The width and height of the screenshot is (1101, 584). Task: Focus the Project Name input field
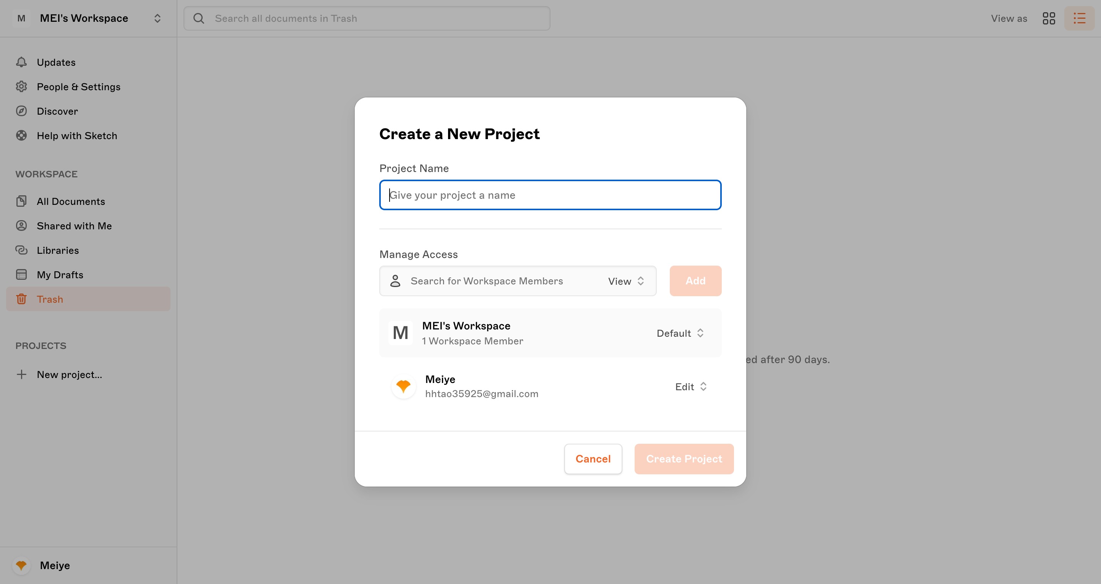click(550, 195)
